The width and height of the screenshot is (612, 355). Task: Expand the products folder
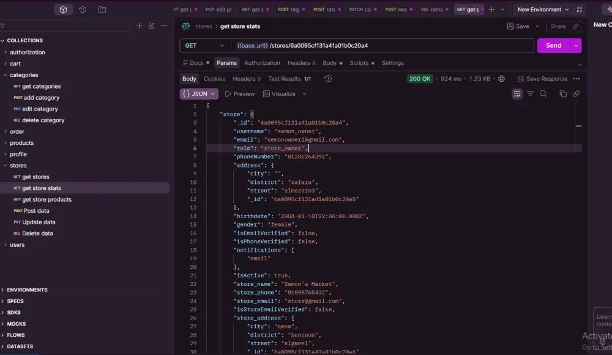coord(5,143)
